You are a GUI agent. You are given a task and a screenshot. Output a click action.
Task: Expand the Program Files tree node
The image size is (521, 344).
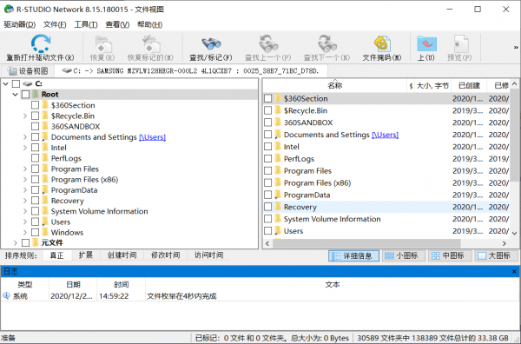click(25, 169)
